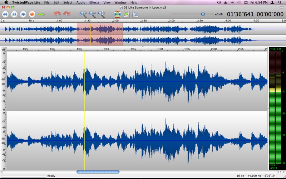Screen dimensions: 286x179
Task: Pause playback with the pause button
Action: coord(14,14)
